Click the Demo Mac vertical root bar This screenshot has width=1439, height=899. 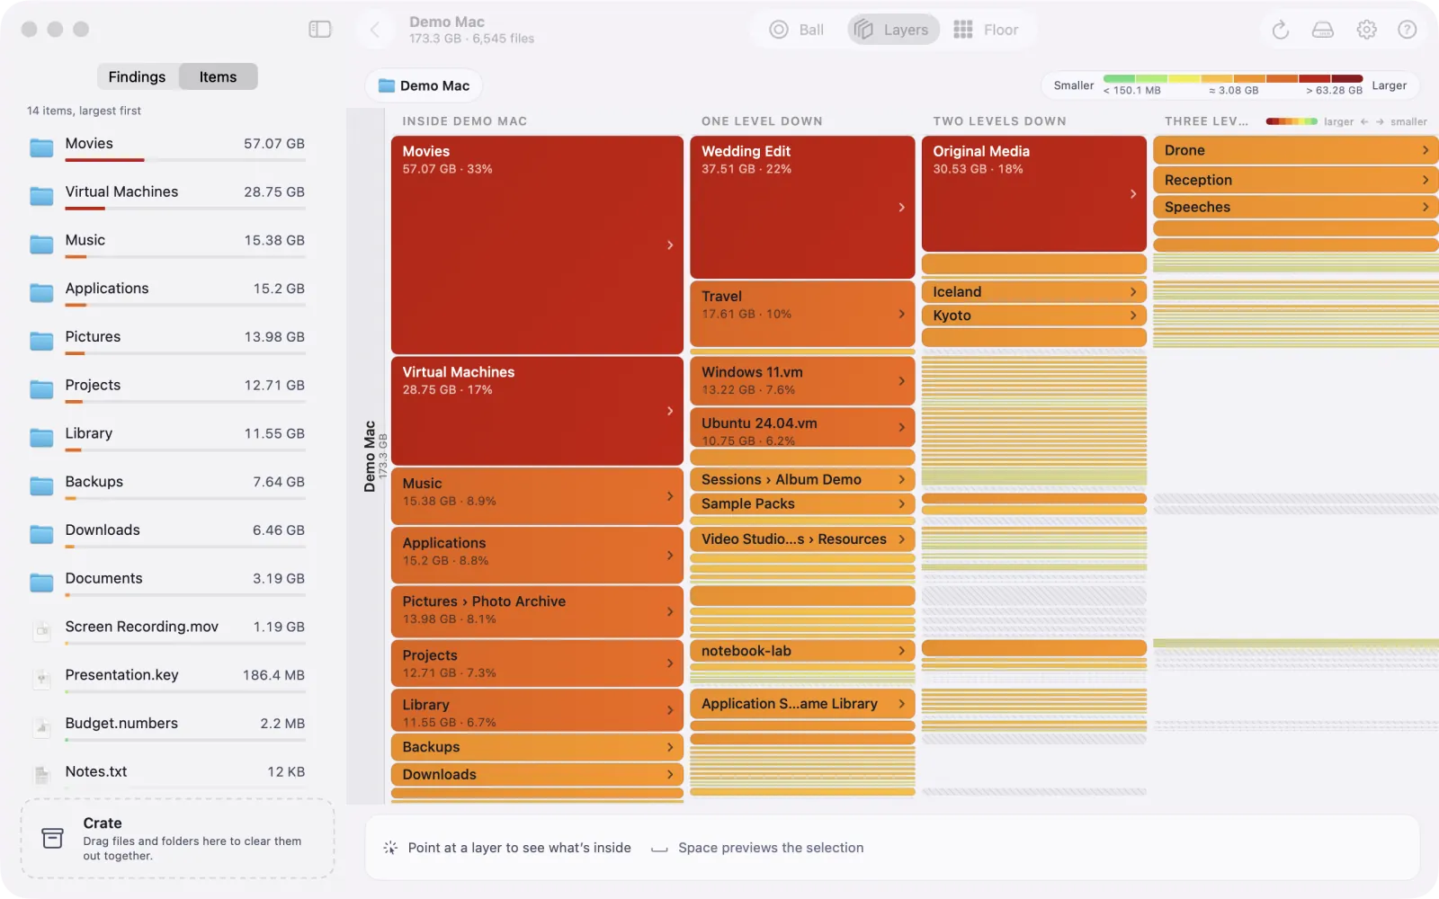(366, 456)
